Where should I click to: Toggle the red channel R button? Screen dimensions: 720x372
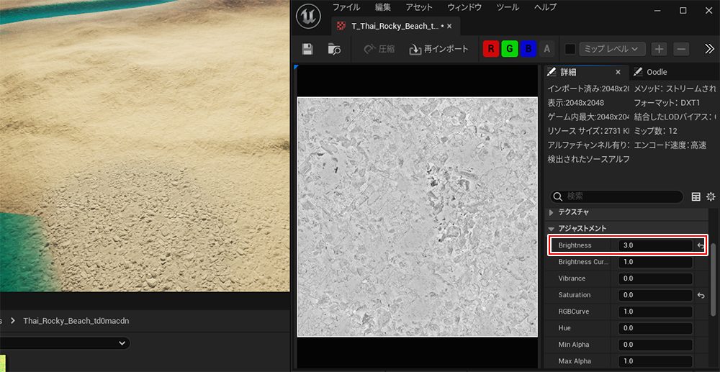coord(491,49)
